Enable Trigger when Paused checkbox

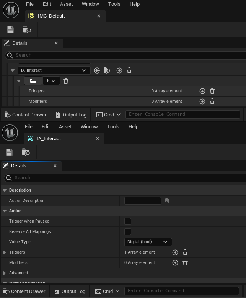tap(128, 221)
